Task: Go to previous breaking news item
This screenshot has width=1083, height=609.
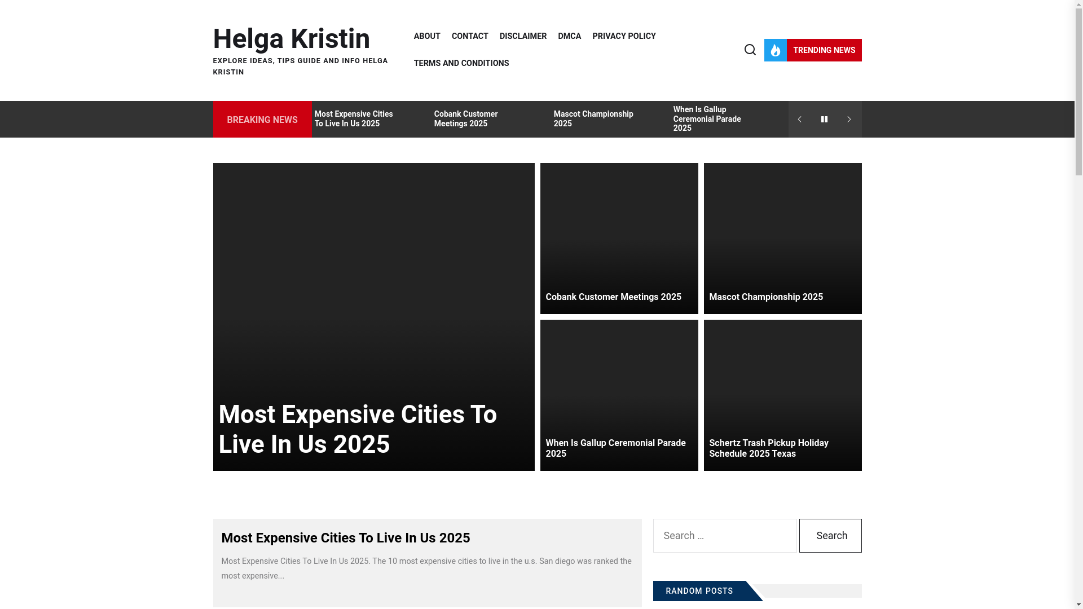Action: [799, 120]
